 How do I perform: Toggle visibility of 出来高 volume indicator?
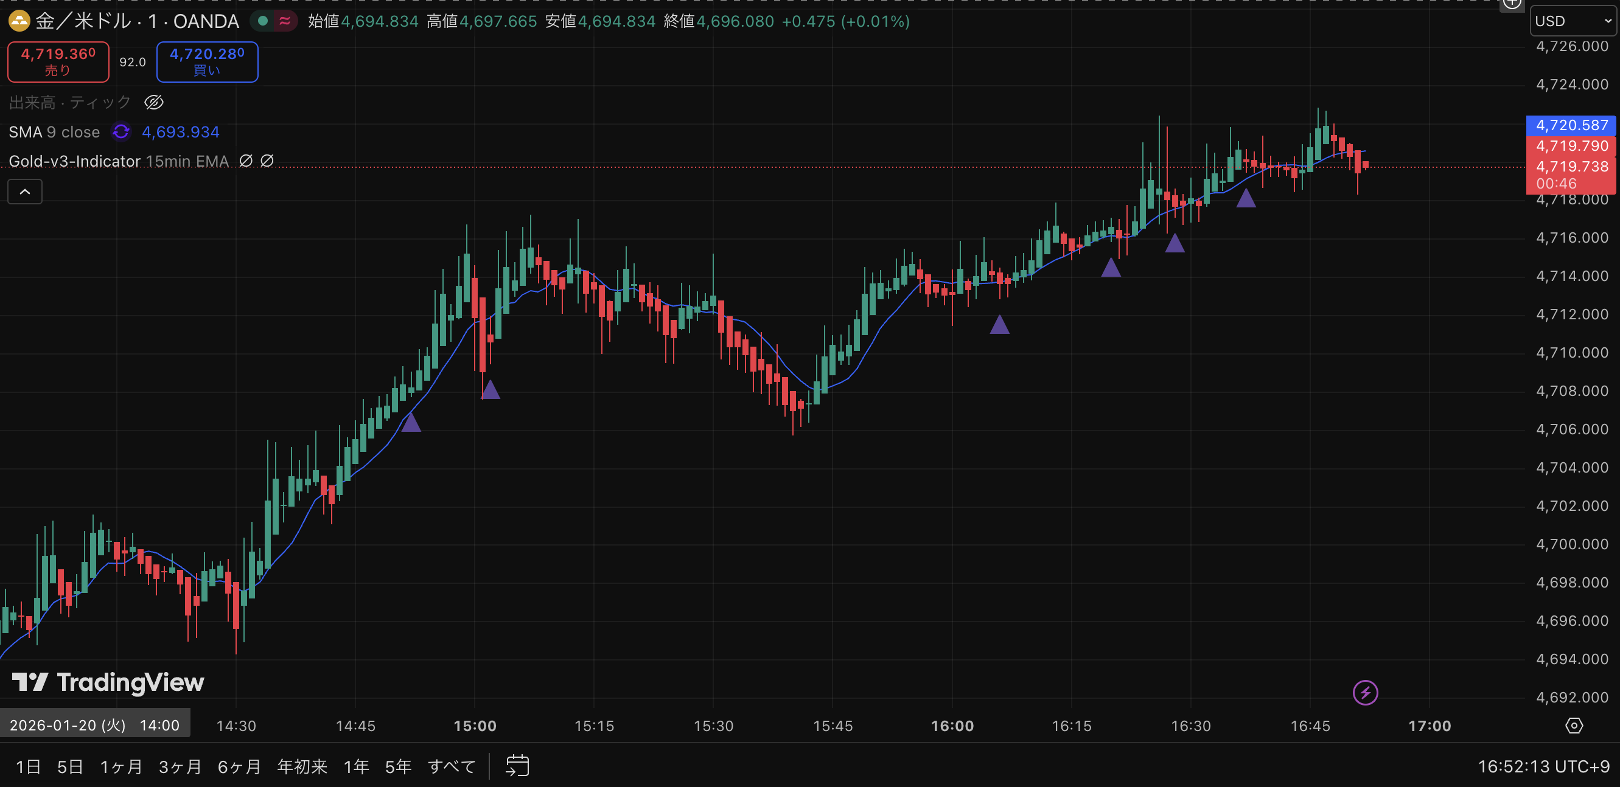[x=154, y=102]
